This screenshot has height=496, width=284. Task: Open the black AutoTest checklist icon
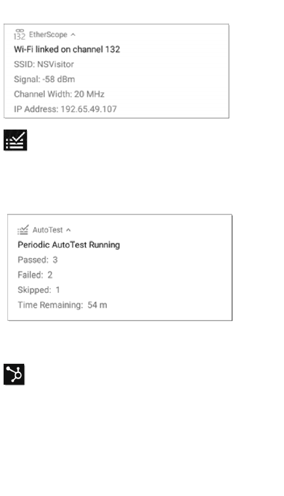pyautogui.click(x=15, y=140)
